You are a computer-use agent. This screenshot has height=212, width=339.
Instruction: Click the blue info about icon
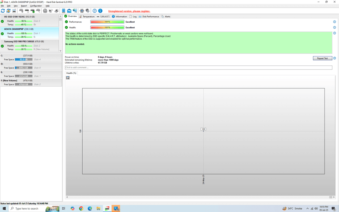pos(100,11)
